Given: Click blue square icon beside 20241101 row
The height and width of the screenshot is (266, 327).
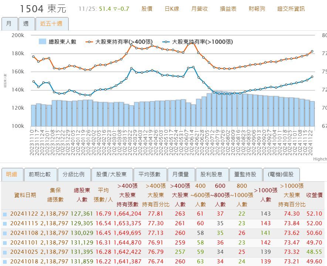Looking at the screenshot, I should pos(5,243).
